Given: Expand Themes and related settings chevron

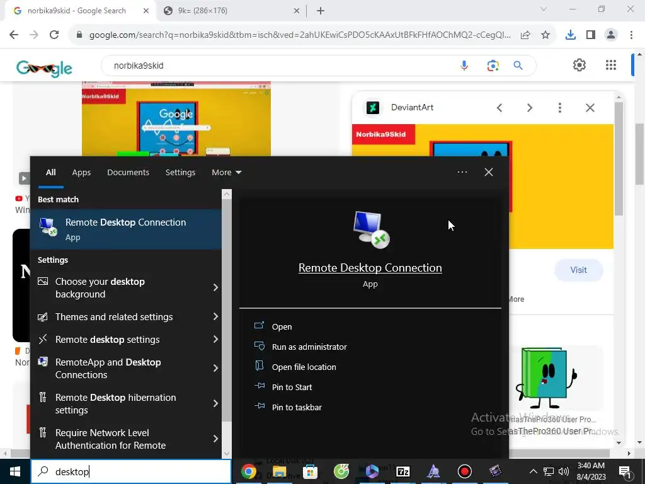Looking at the screenshot, I should (215, 316).
